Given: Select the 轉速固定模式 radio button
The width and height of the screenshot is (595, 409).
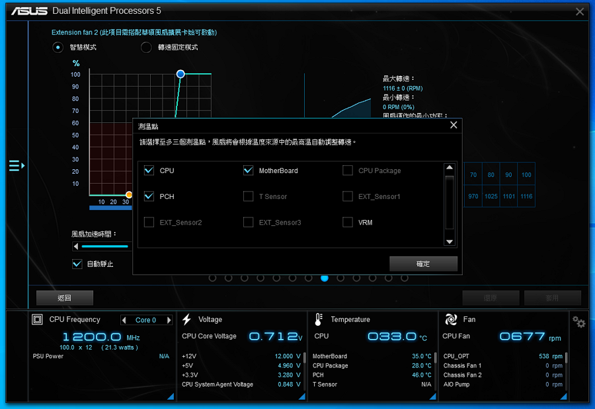Looking at the screenshot, I should (146, 48).
